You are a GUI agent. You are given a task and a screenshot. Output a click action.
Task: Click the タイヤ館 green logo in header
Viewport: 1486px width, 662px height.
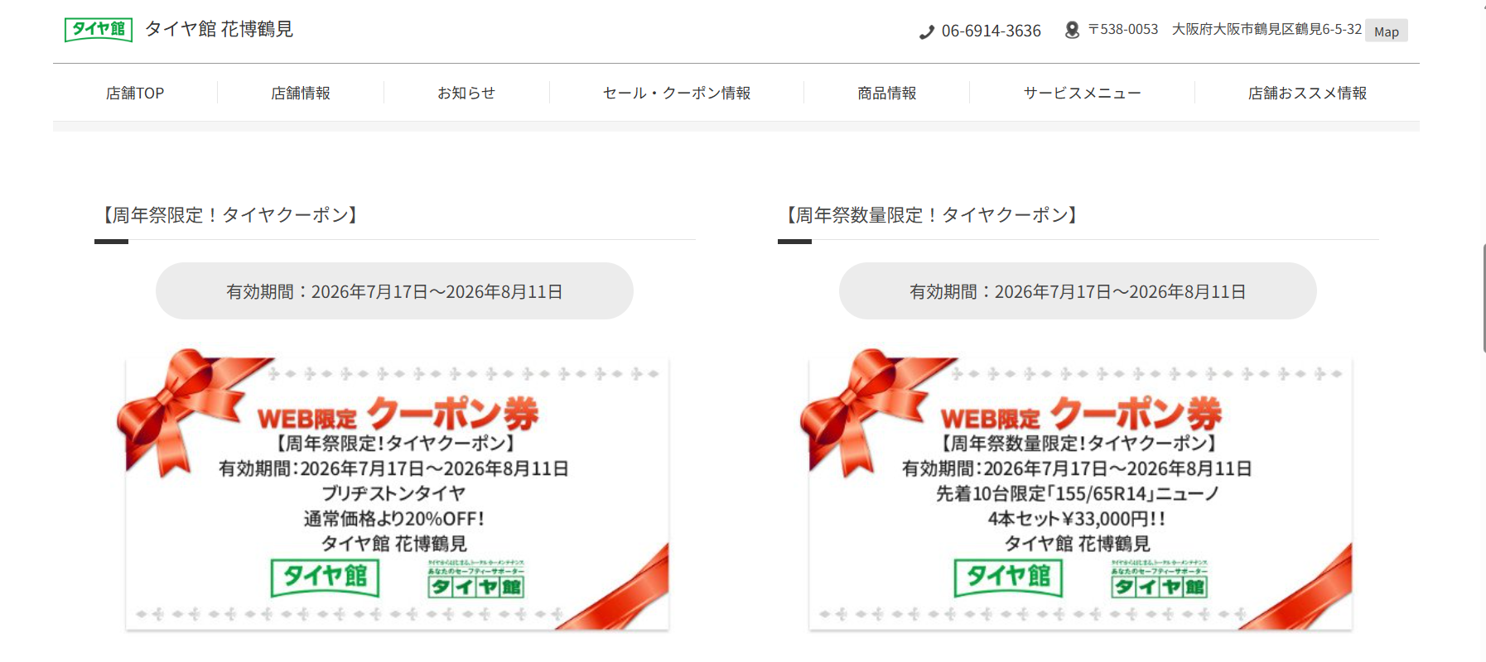coord(99,29)
